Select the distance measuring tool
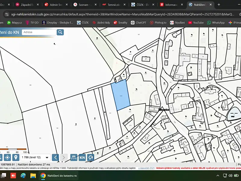241x181 pixels. [x=74, y=157]
